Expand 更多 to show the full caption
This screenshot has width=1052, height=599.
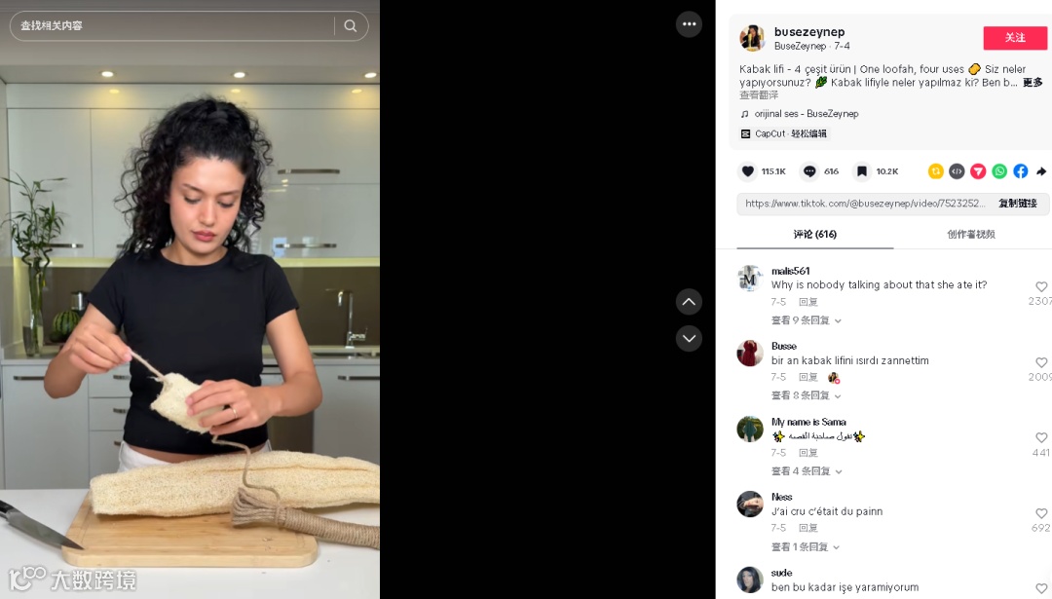(1033, 83)
